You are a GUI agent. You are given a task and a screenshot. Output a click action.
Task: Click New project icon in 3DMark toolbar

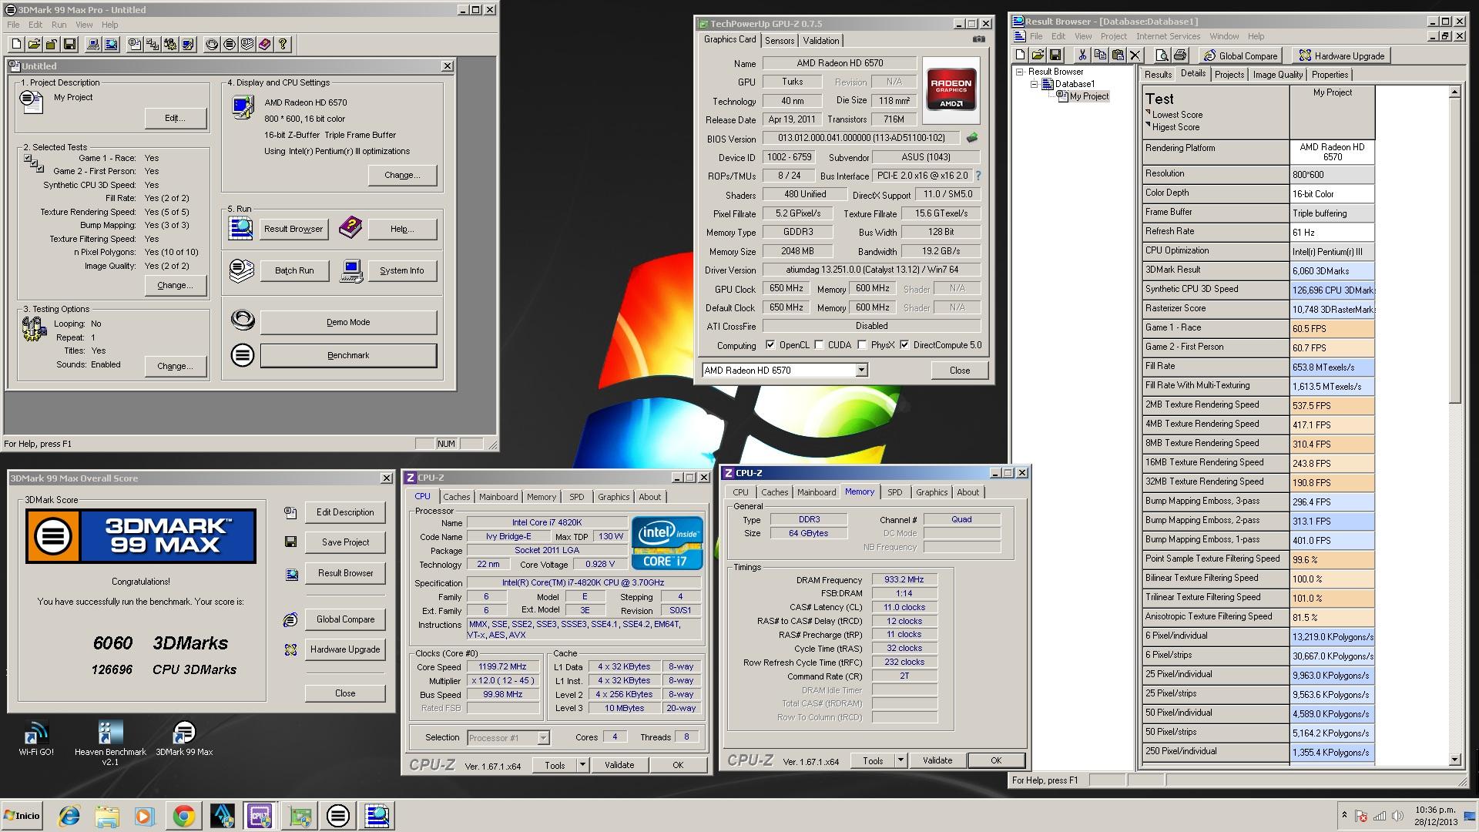16,44
